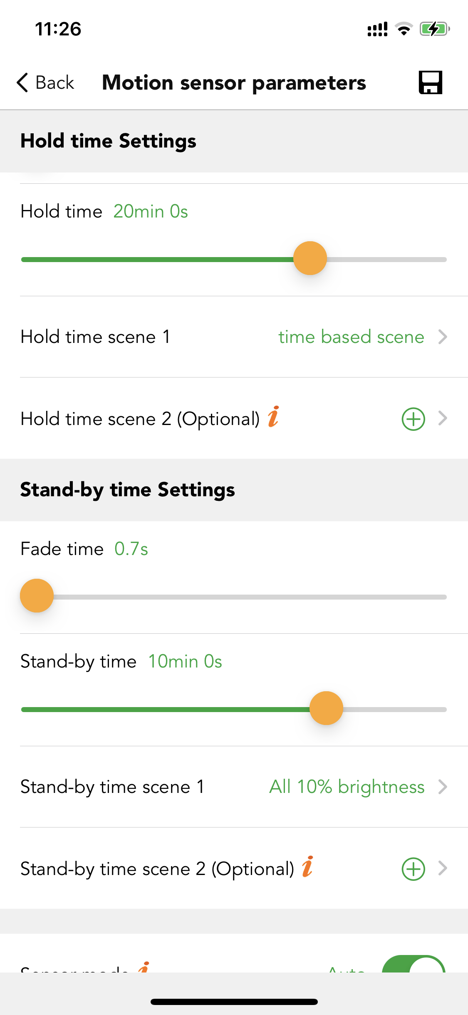Toggle the Sensor mode Auto switch

(414, 964)
